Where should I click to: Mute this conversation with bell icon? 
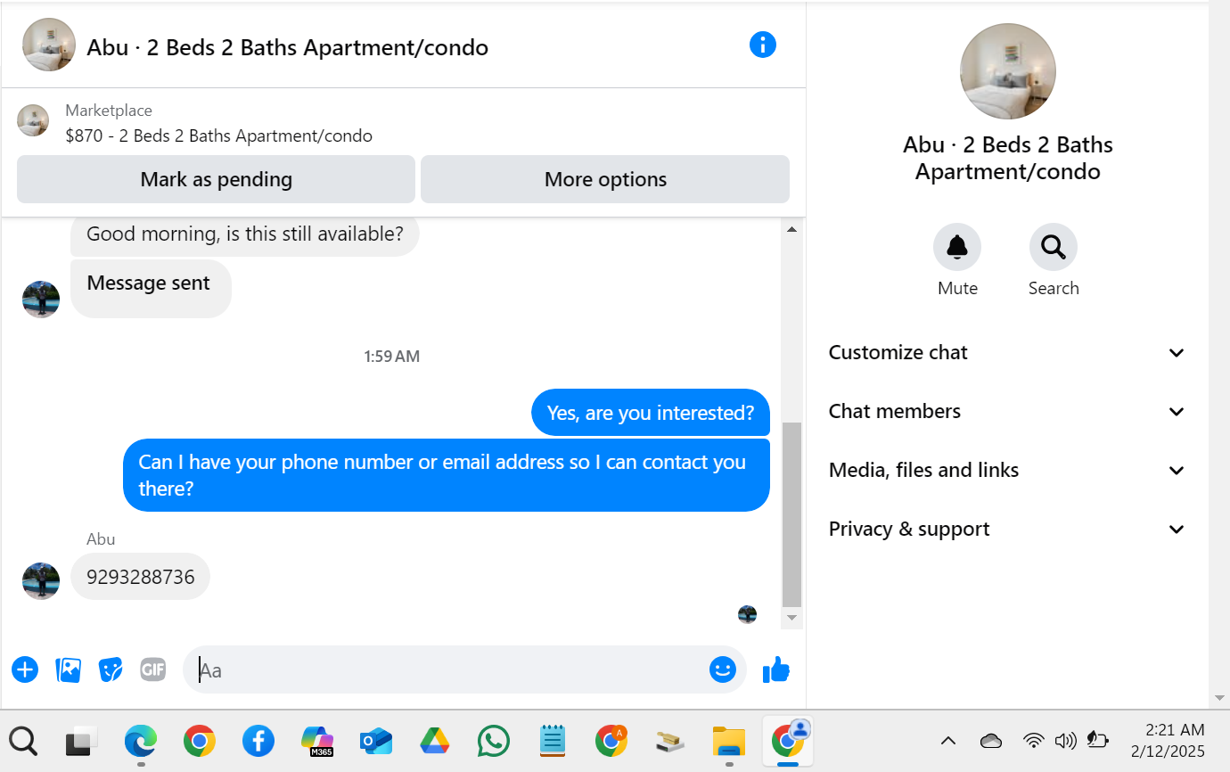coord(957,247)
